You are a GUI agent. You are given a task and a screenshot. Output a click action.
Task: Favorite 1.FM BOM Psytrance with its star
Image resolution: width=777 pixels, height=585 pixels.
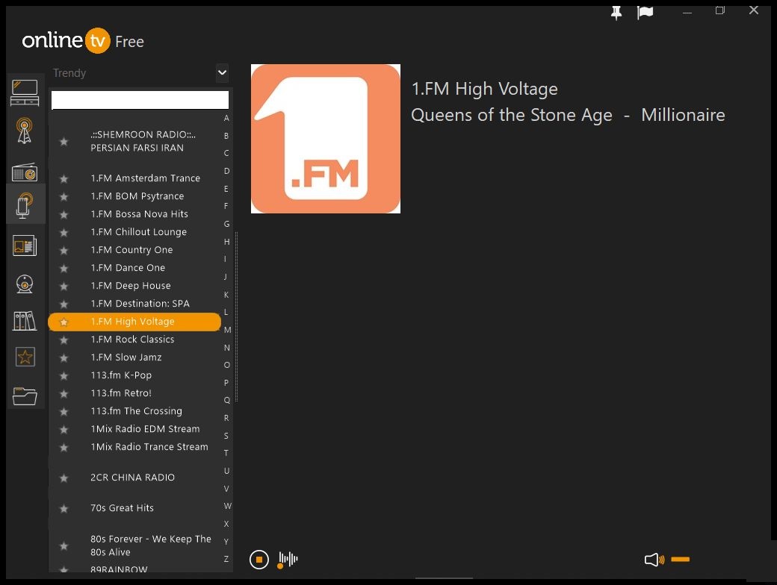tap(64, 196)
